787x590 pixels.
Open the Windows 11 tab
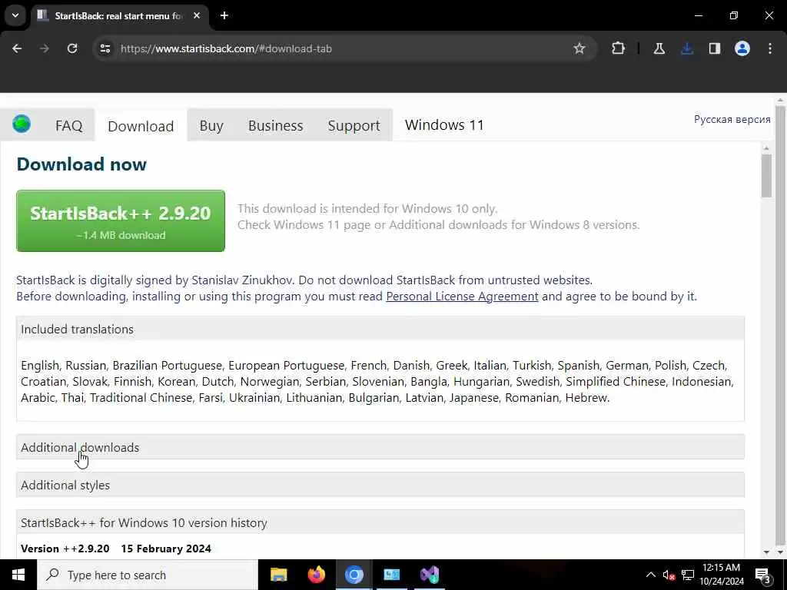pyautogui.click(x=444, y=125)
